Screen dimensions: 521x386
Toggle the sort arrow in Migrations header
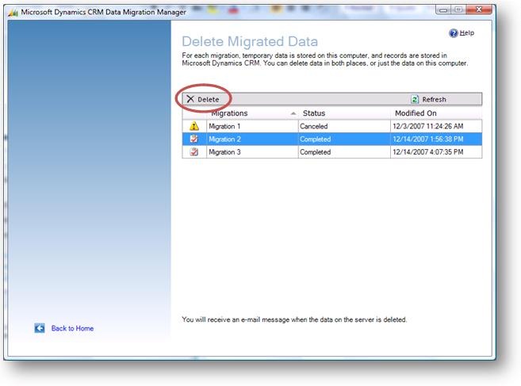(x=293, y=113)
